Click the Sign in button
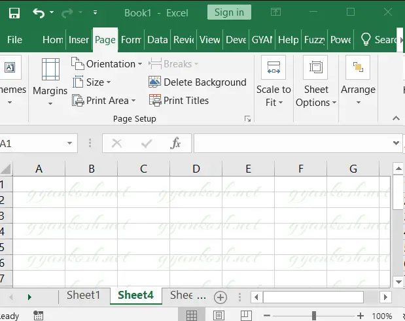Screen dimensions: 405x321 [x=229, y=12]
